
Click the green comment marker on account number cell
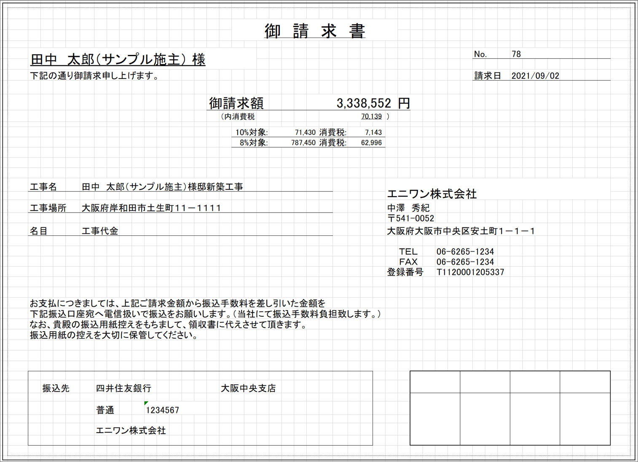145,404
